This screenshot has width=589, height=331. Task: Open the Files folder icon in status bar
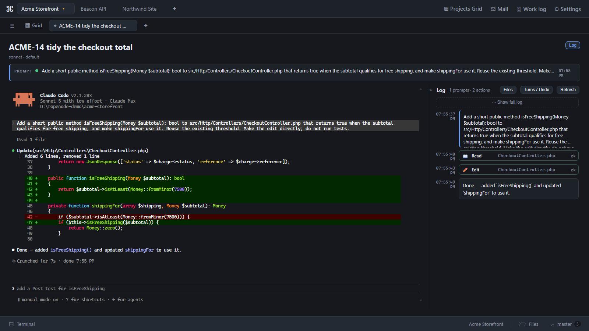tap(522, 324)
